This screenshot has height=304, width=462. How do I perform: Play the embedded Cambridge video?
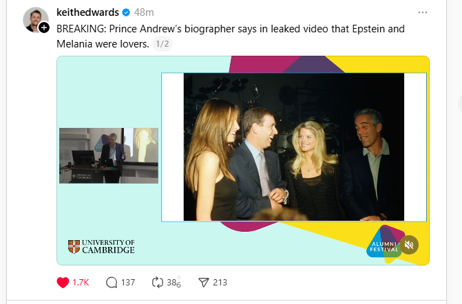(x=243, y=160)
